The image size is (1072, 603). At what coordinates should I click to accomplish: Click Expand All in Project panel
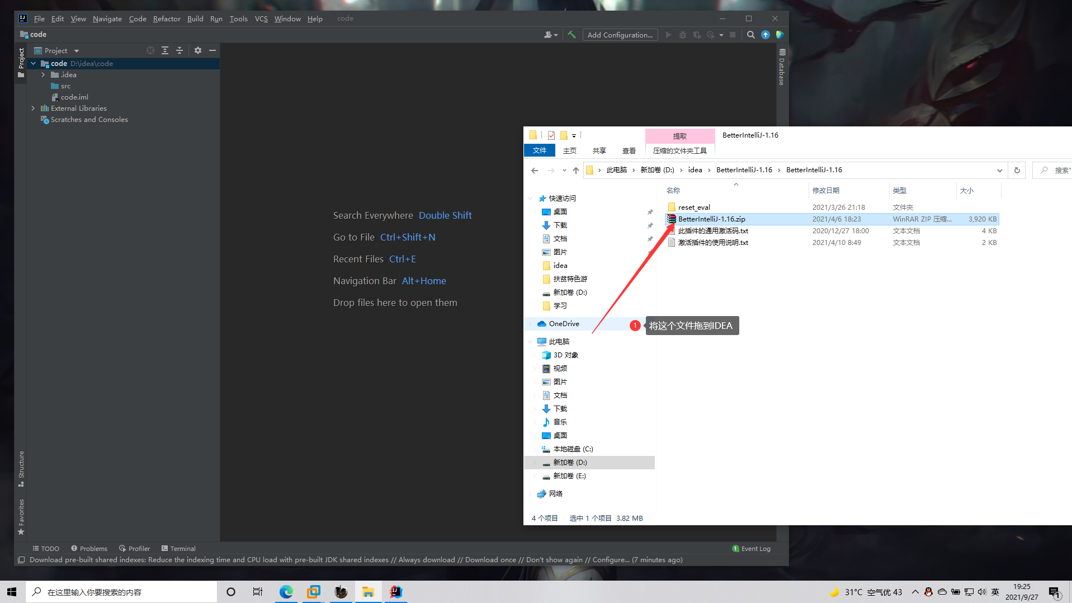165,50
